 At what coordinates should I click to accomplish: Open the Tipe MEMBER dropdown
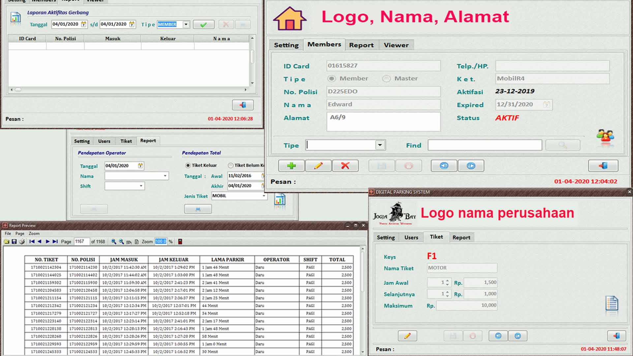(186, 24)
